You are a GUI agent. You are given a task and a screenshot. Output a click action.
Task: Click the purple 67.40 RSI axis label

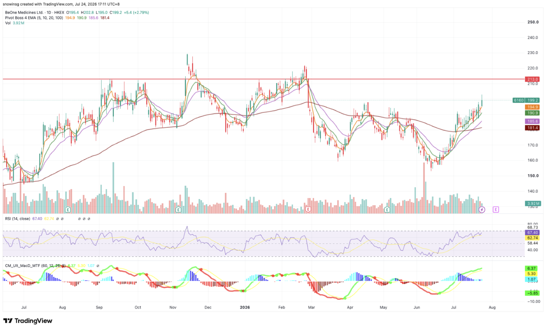coord(533,233)
